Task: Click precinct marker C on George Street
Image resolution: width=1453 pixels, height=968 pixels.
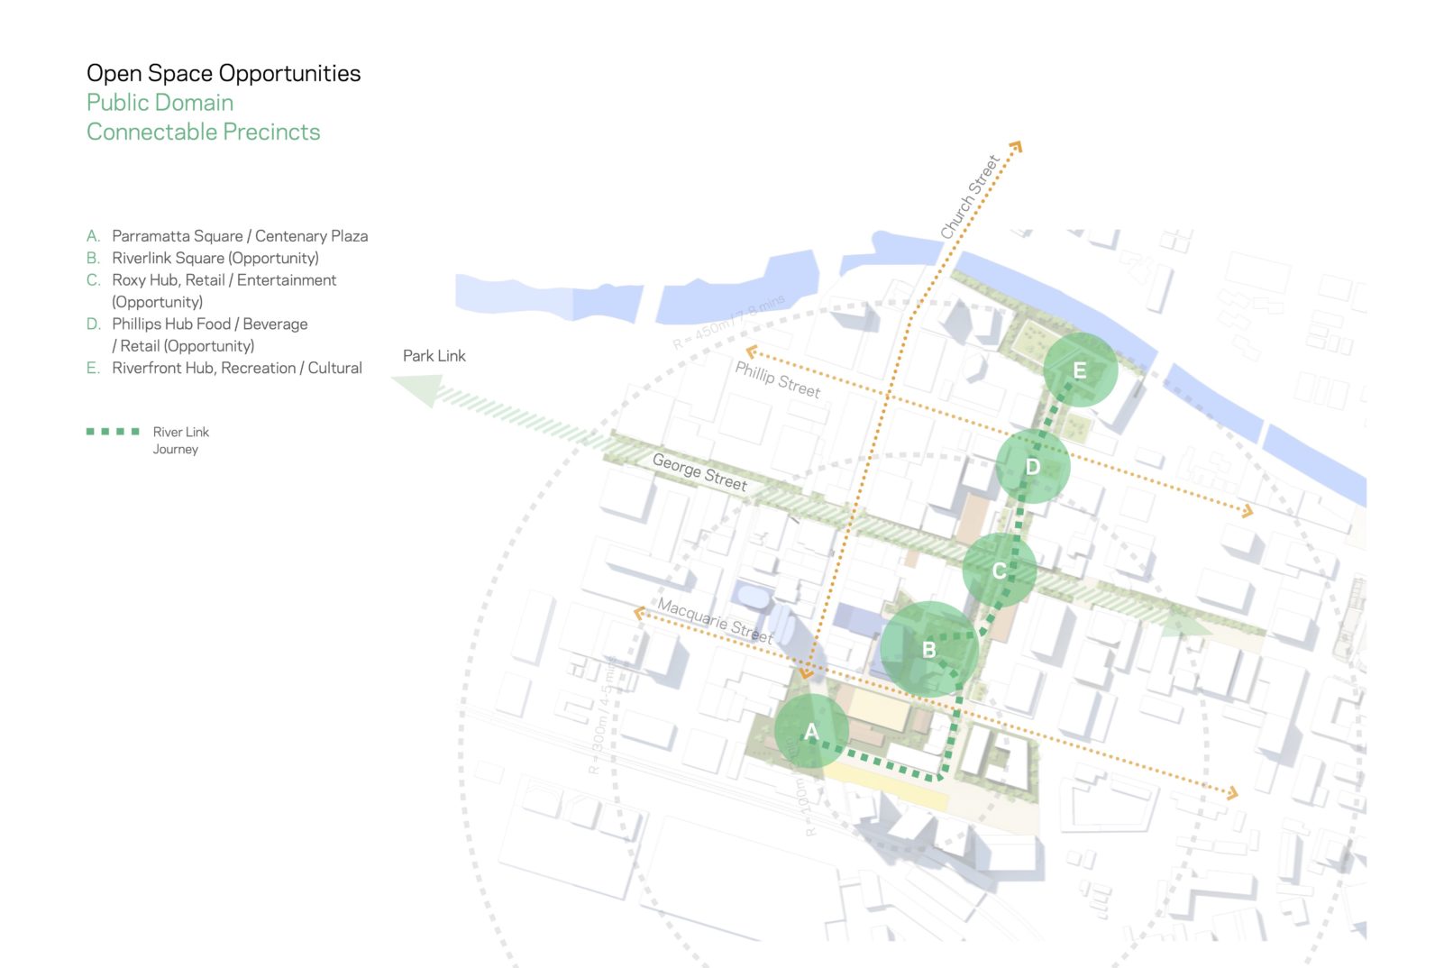Action: [x=999, y=571]
